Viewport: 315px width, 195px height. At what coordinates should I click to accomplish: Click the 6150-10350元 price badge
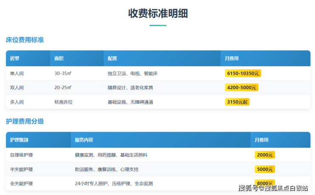(x=243, y=73)
